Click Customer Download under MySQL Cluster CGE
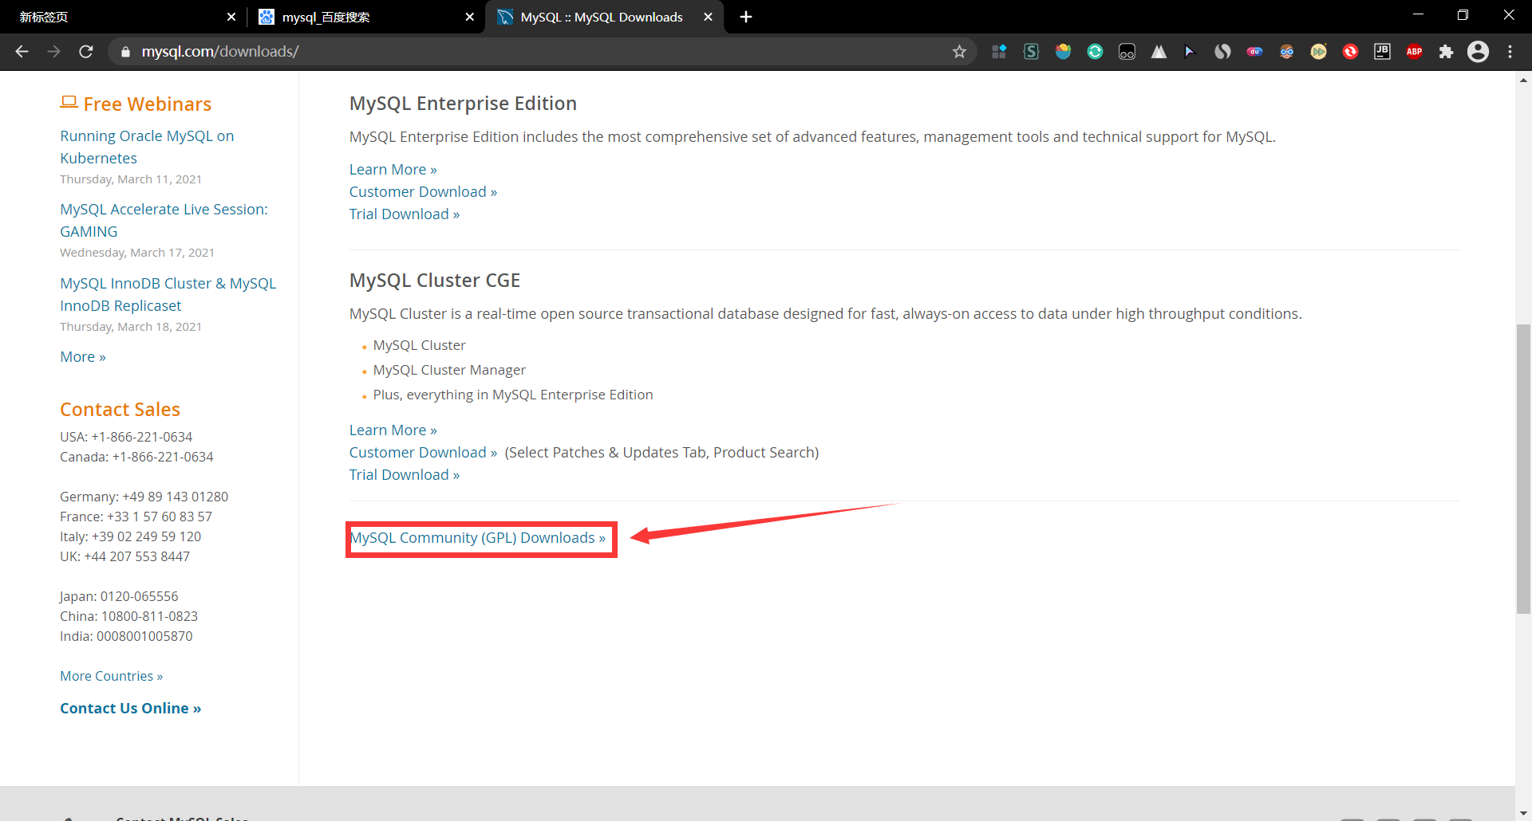Screen dimensions: 1532x821 [423, 453]
